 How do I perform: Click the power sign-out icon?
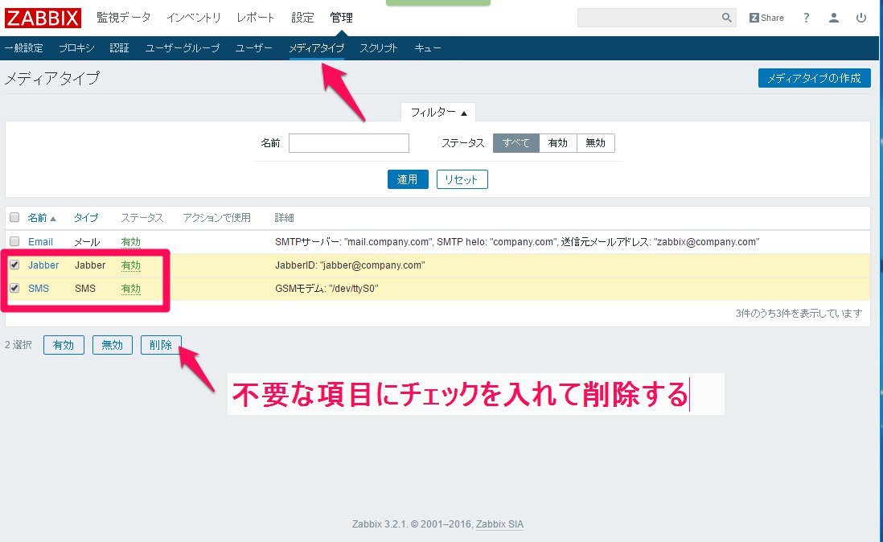pos(861,18)
